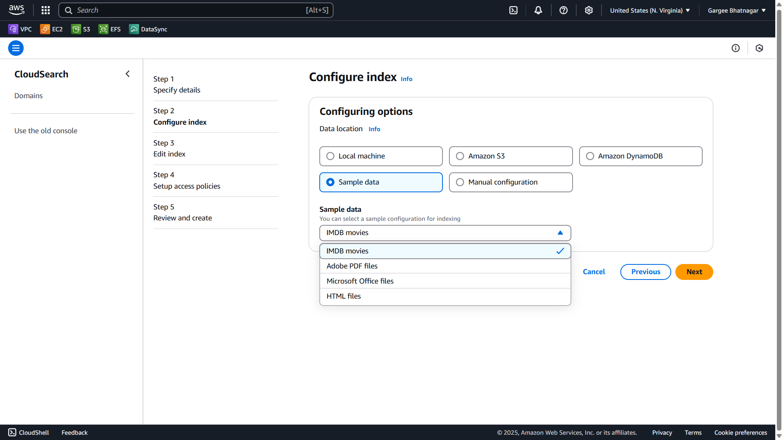Open the hexagon icon beside info panel

[x=759, y=48]
